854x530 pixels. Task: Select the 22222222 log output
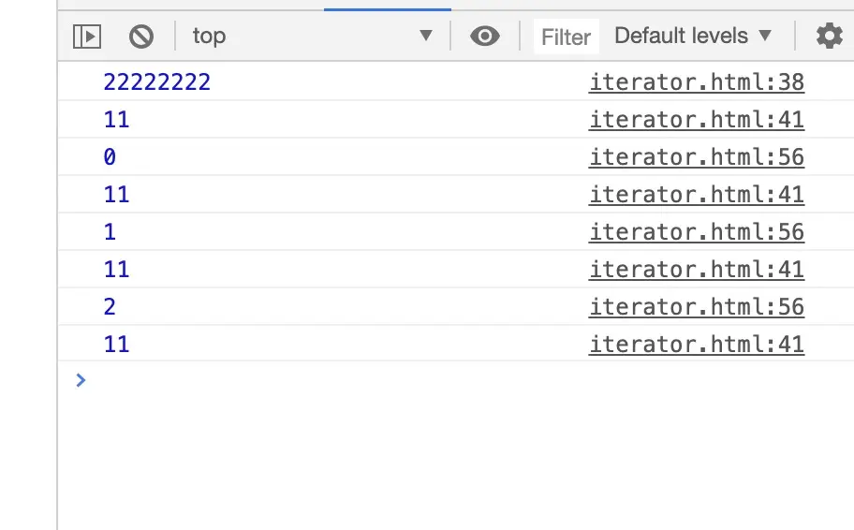point(157,82)
